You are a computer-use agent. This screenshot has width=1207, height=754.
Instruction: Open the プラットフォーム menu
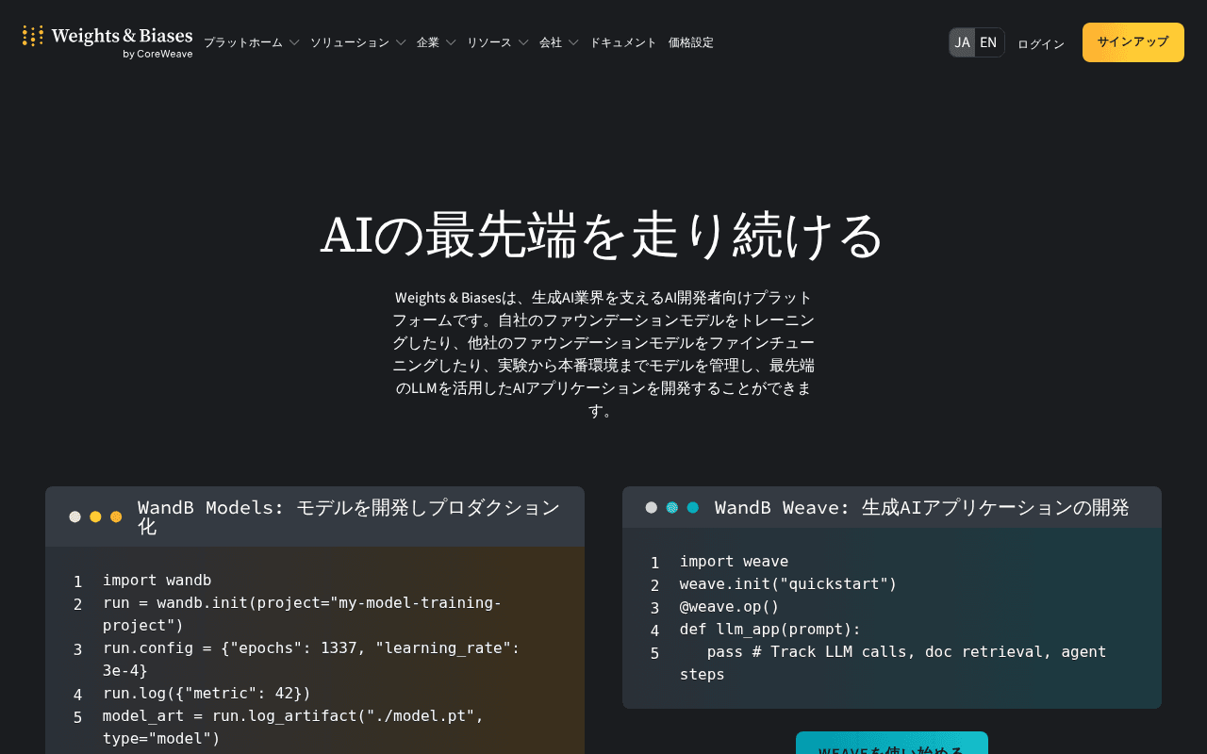[x=243, y=42]
